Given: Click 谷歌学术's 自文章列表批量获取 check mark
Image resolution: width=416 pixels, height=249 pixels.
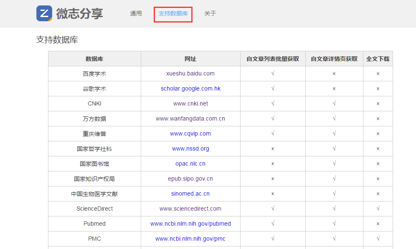Looking at the screenshot, I should (273, 88).
